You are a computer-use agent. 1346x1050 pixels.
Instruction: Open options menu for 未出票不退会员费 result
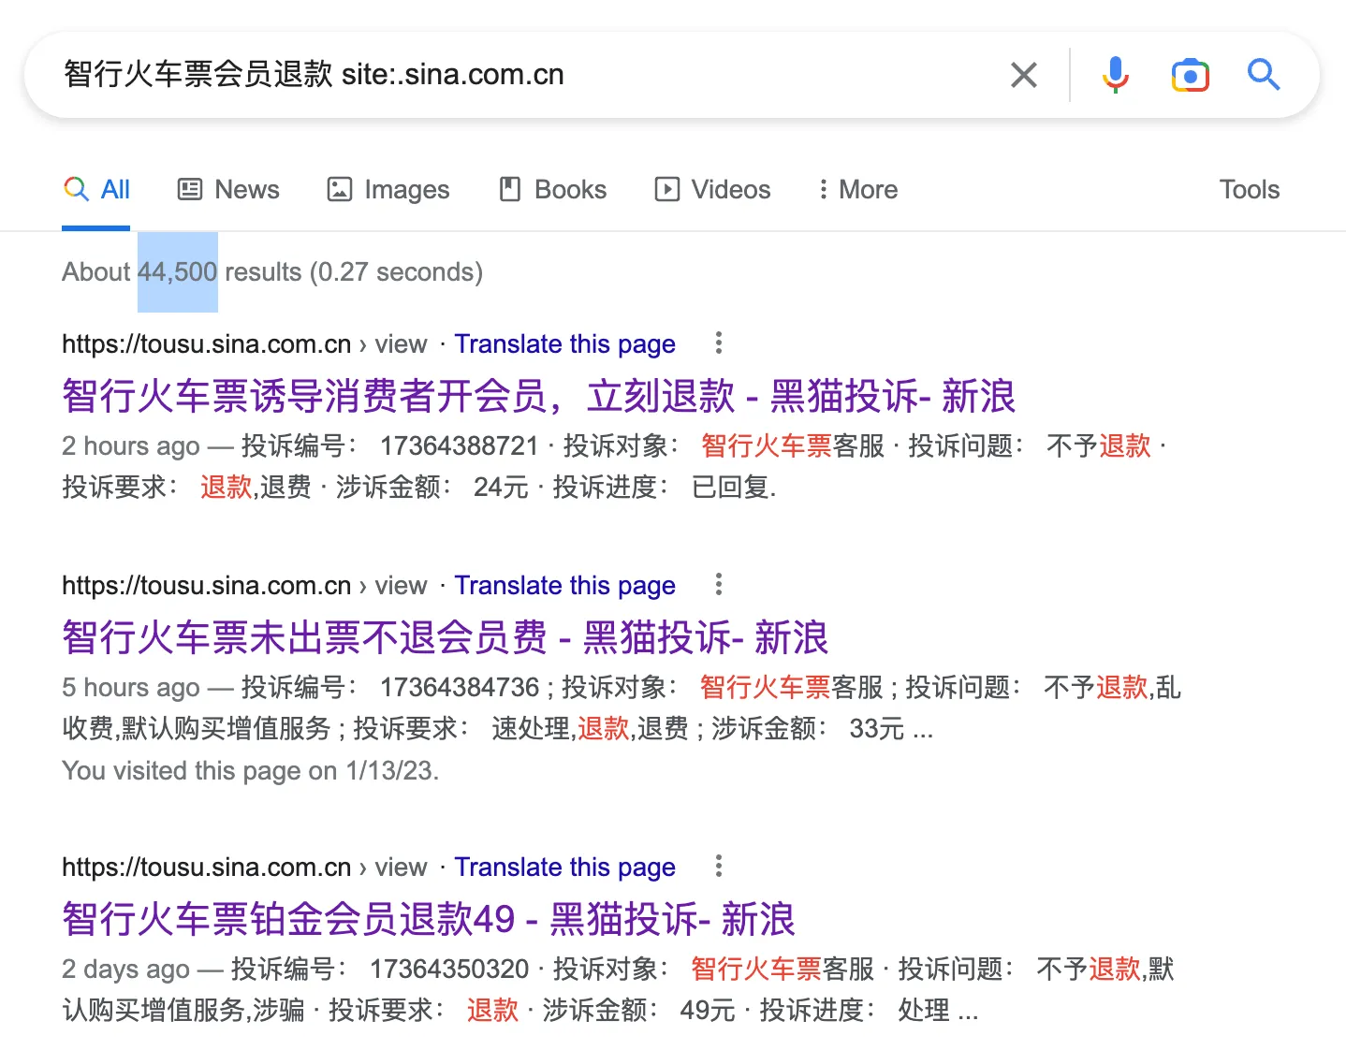[719, 585]
